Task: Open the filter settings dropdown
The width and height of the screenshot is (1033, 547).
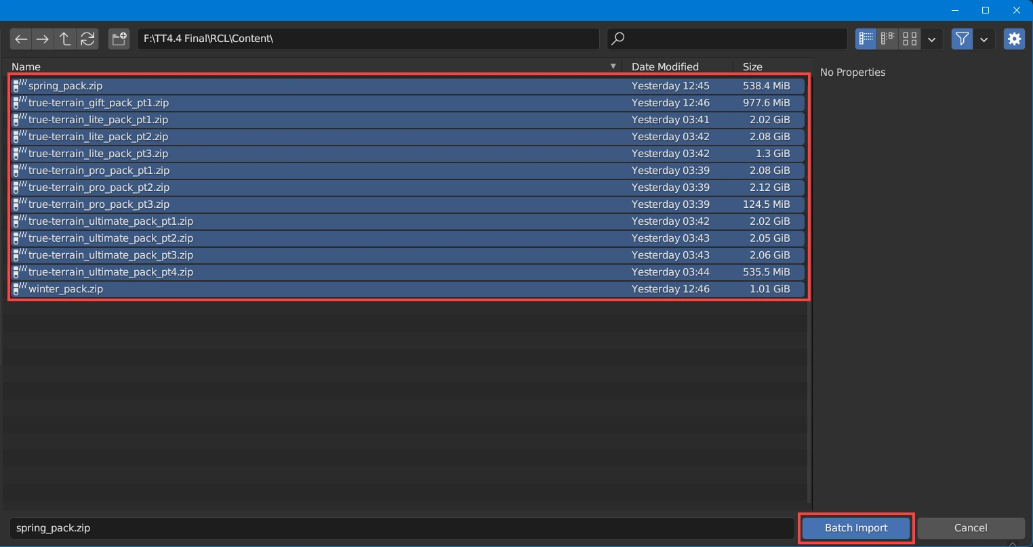Action: pos(984,39)
